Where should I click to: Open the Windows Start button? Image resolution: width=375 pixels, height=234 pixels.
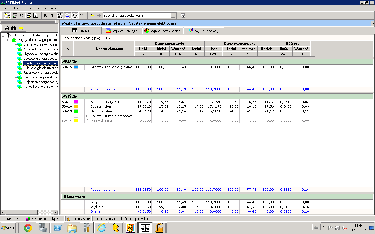[8, 228]
